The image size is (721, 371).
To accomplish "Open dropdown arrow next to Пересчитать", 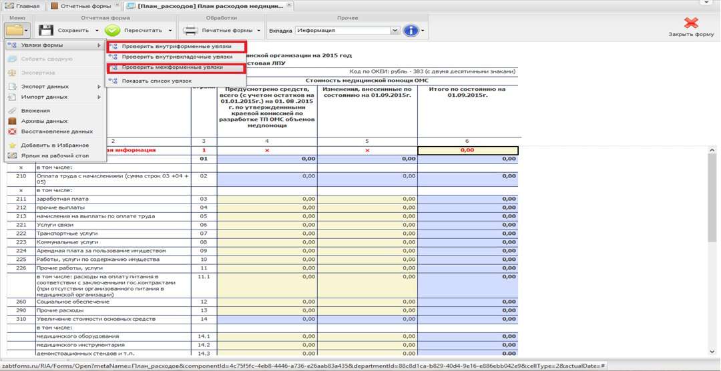I will pyautogui.click(x=170, y=31).
